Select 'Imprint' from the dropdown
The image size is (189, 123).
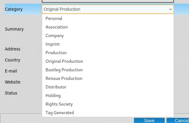(x=53, y=44)
